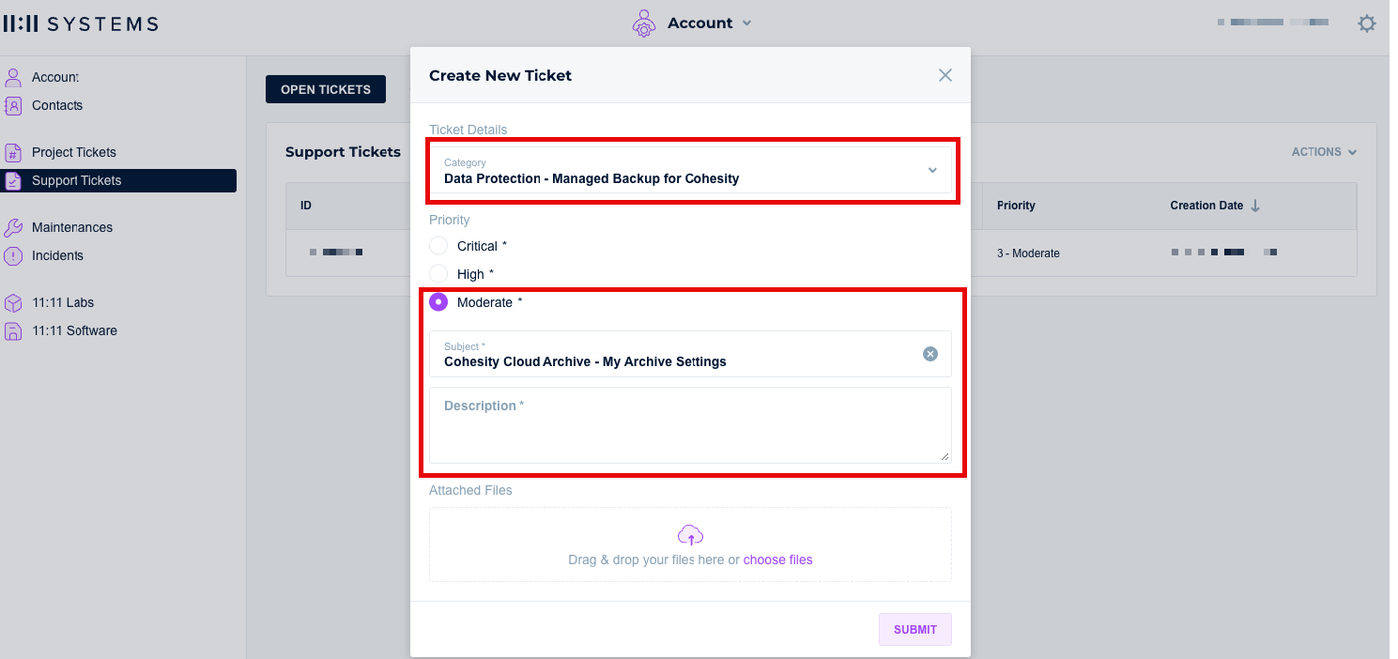Click the cloud upload icon
Image resolution: width=1398 pixels, height=659 pixels.
(690, 535)
